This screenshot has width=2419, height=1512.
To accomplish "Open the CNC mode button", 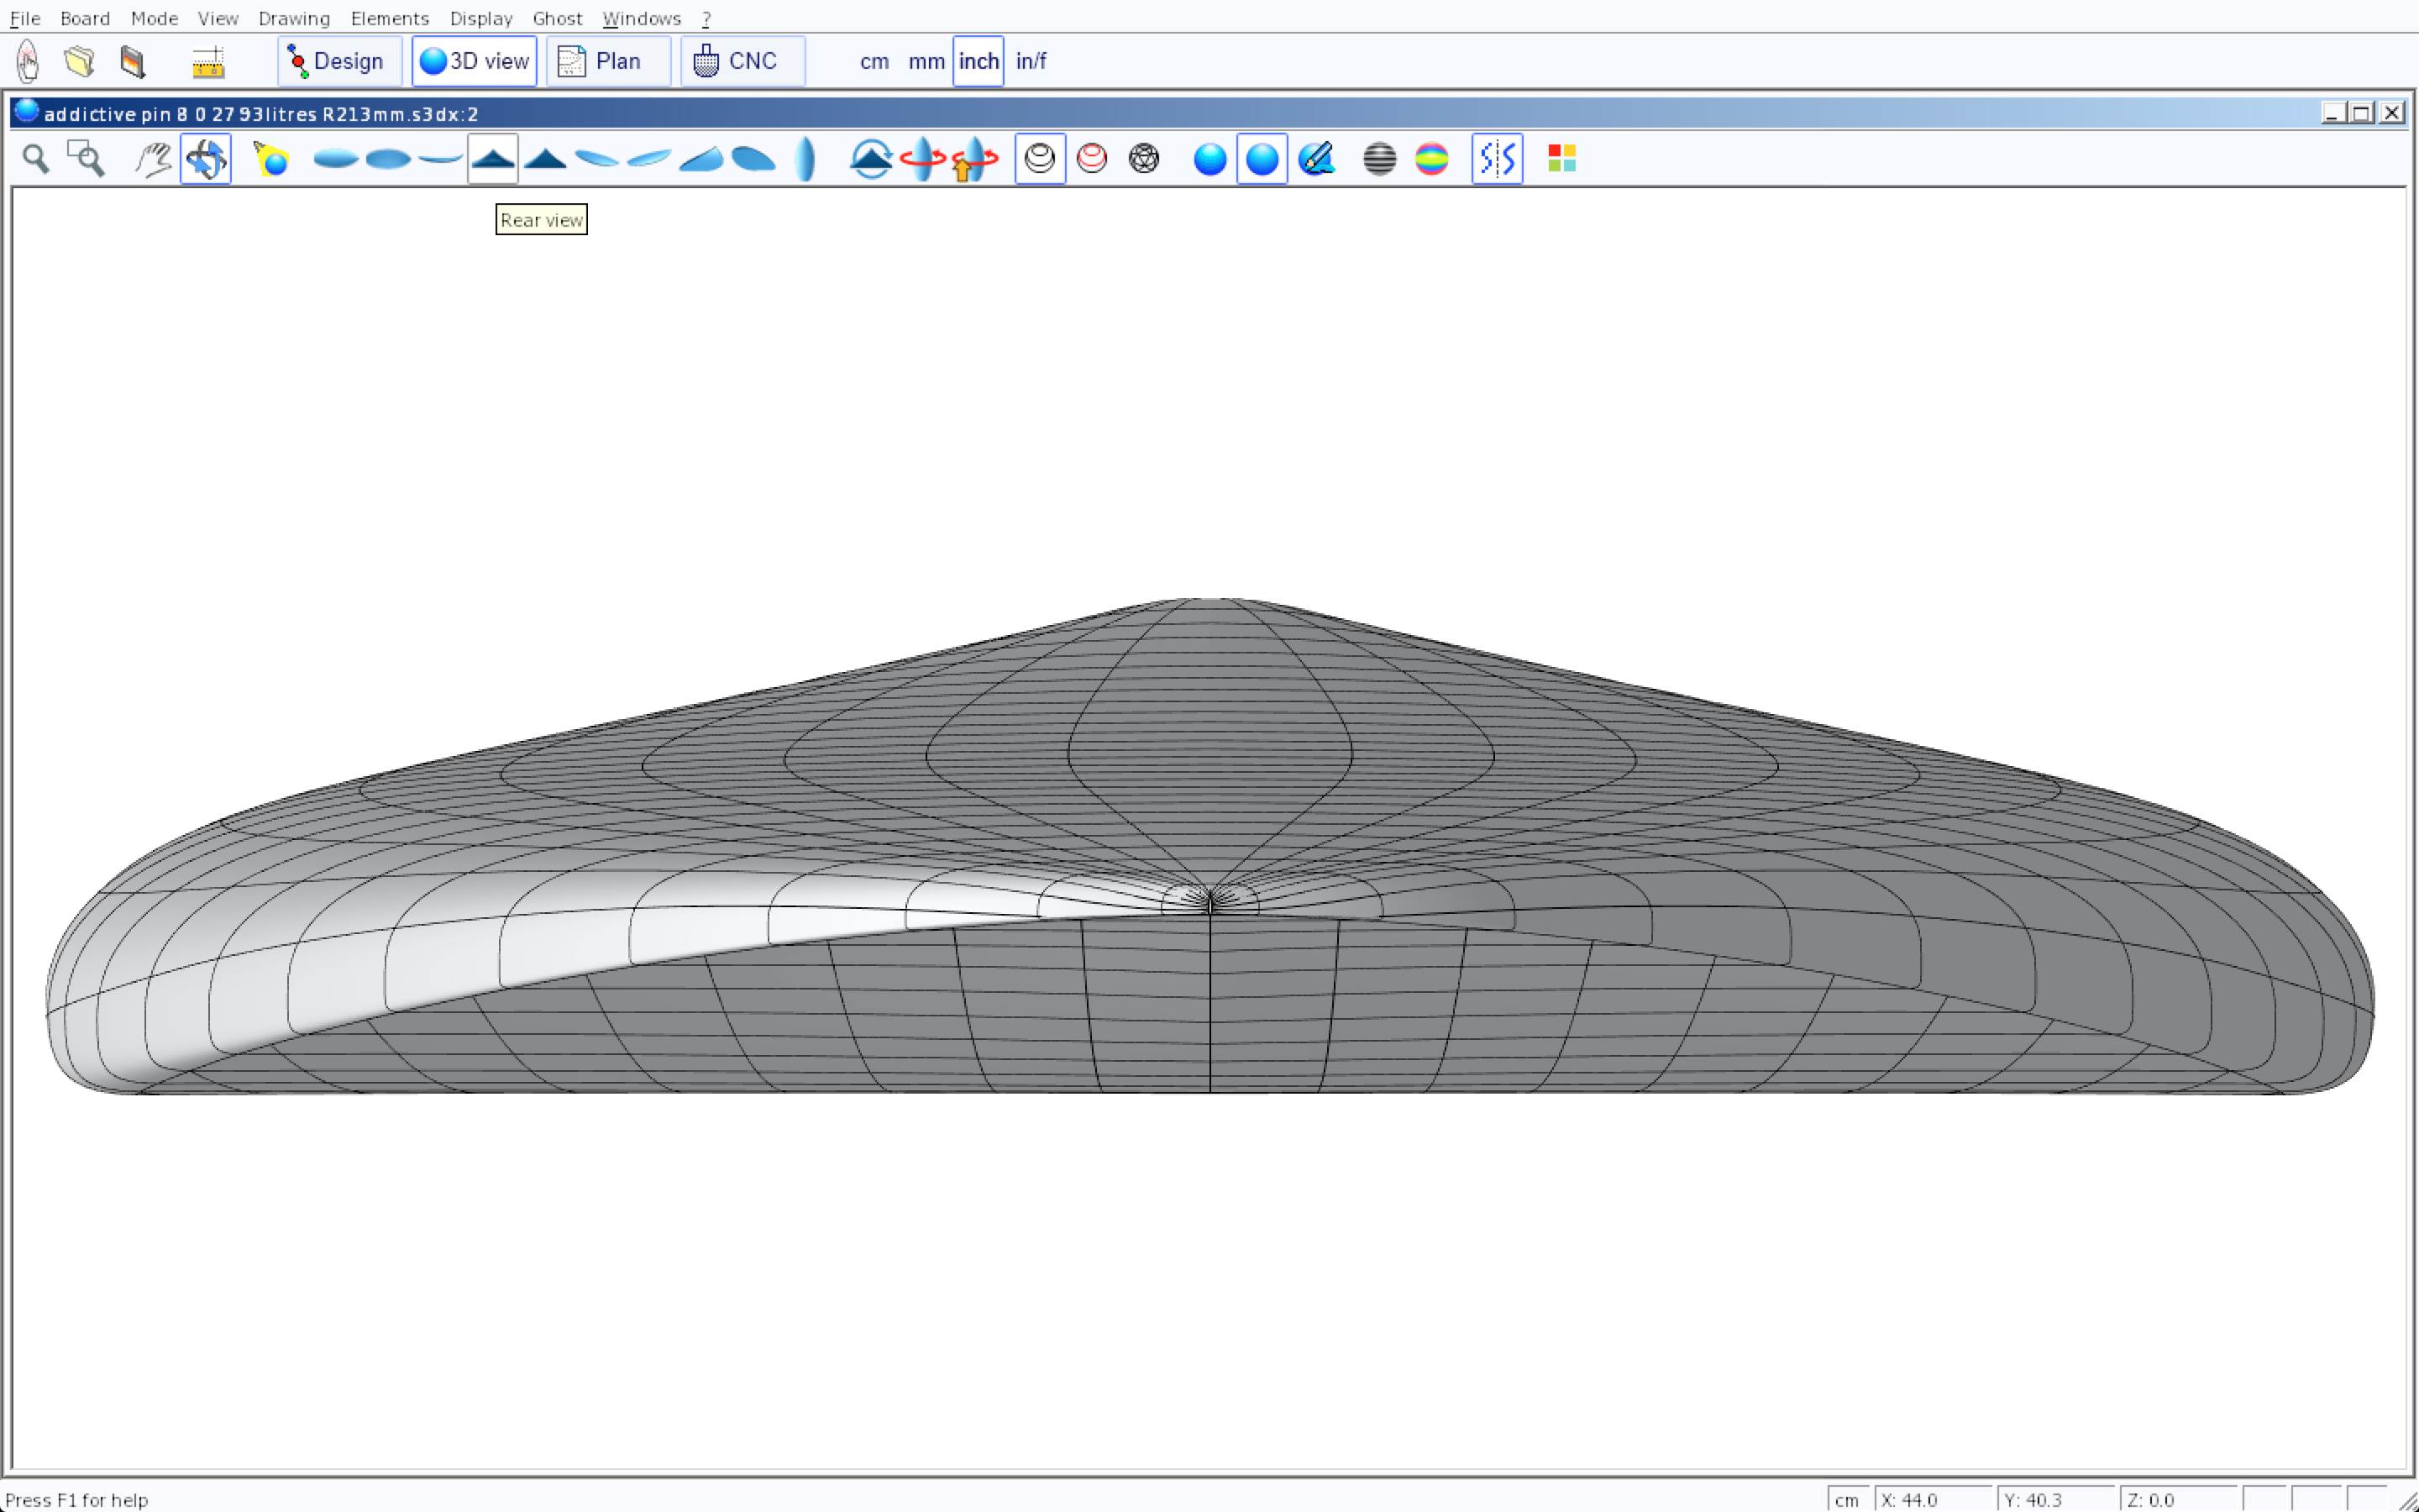I will [x=742, y=61].
